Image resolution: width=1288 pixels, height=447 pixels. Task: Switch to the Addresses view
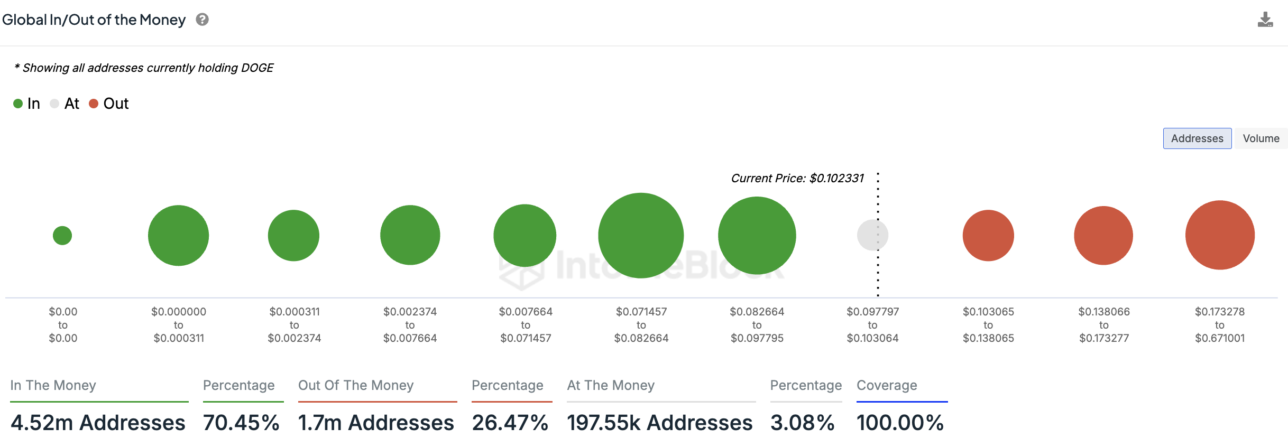pyautogui.click(x=1197, y=138)
